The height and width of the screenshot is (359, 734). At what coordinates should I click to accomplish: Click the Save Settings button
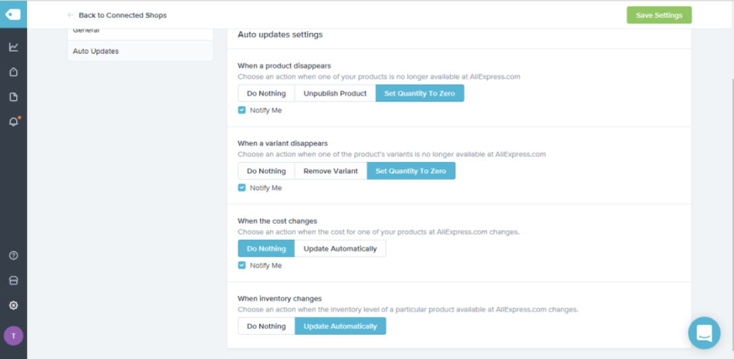coord(659,15)
